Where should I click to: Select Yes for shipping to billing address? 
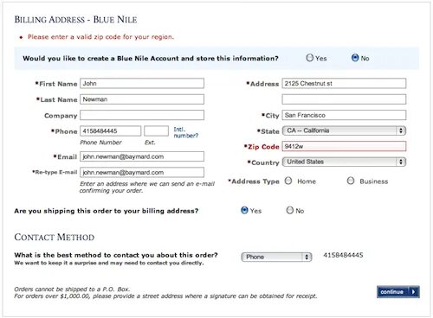pyautogui.click(x=244, y=210)
